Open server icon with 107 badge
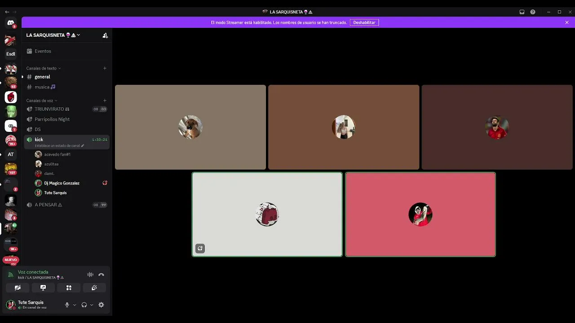Image resolution: width=575 pixels, height=323 pixels. (x=11, y=169)
